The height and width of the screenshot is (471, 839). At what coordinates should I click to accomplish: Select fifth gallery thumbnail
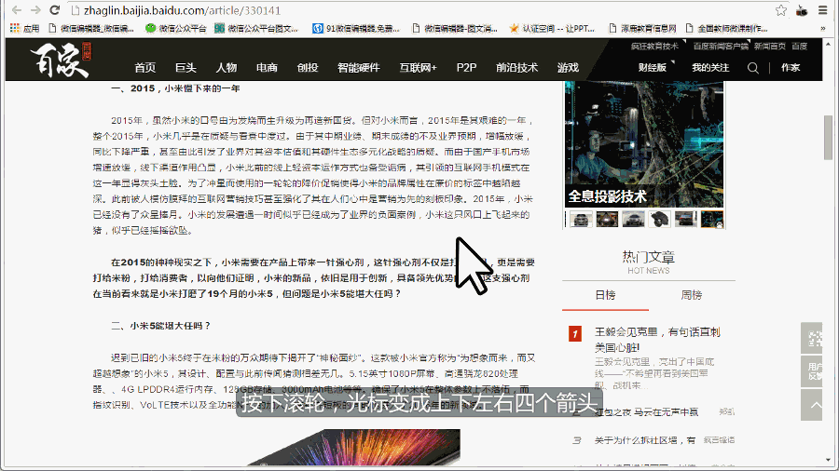686,220
